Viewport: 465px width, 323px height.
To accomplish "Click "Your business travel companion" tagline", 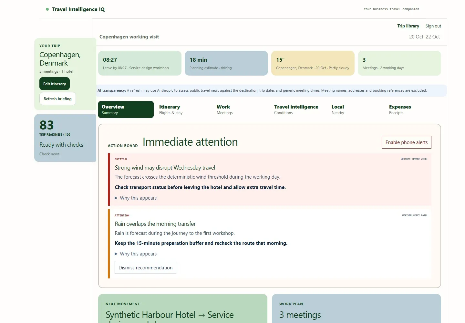I will (x=391, y=9).
